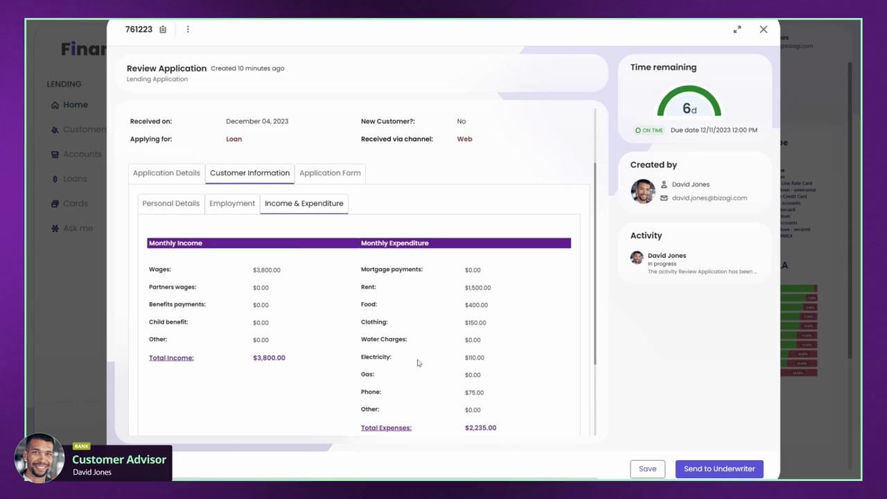
Task: Click the time remaining gauge
Action: pyautogui.click(x=689, y=104)
